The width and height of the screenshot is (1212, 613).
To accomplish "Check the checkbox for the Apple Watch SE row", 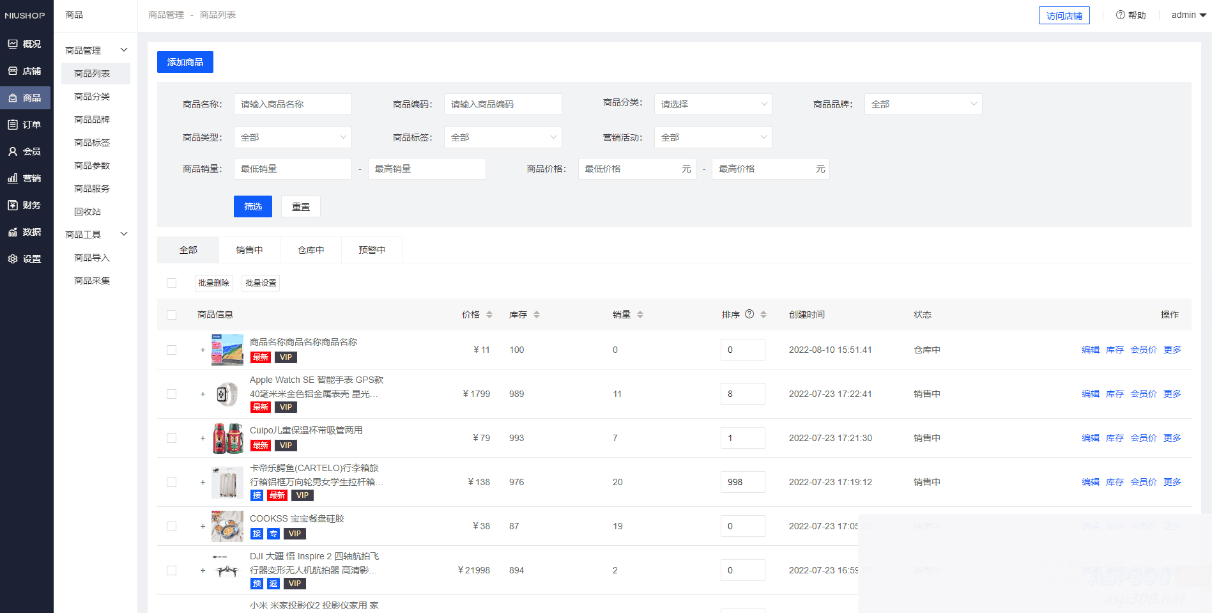I will pos(171,394).
